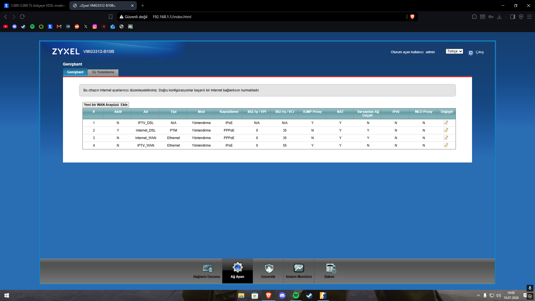
Task: Open the Spotify bookmark
Action: (x=32, y=26)
